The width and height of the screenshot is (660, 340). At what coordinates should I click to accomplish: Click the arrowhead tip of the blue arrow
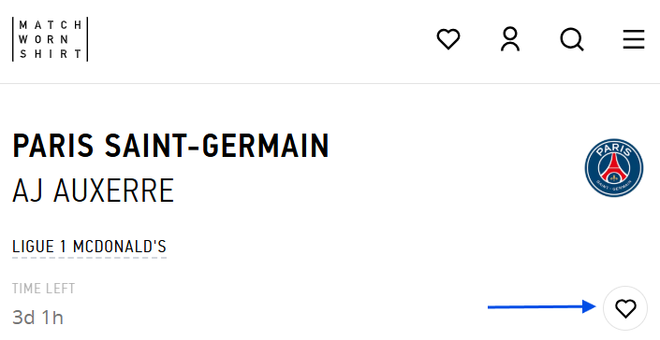(593, 306)
